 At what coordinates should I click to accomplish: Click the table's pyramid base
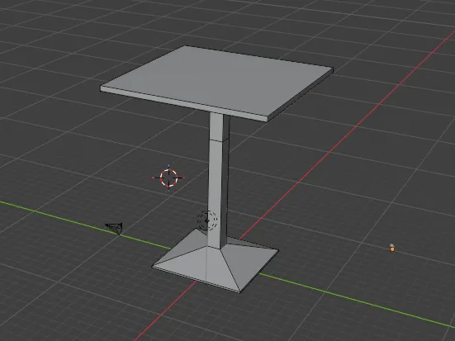tap(216, 260)
